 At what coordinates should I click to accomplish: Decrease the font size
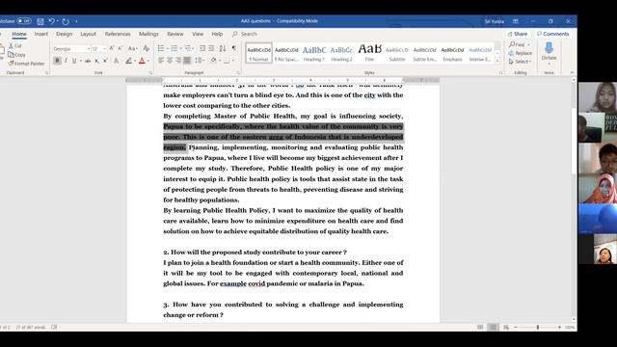[121, 48]
